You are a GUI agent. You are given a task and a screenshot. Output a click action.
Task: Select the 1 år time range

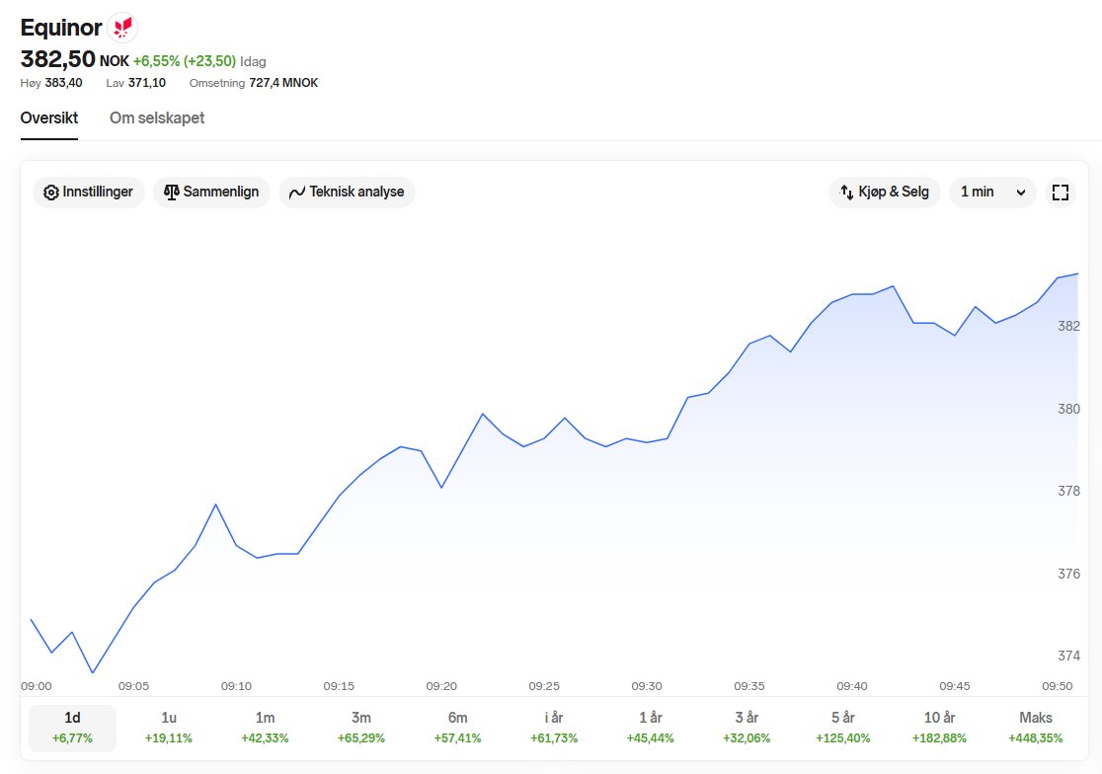[x=650, y=728]
